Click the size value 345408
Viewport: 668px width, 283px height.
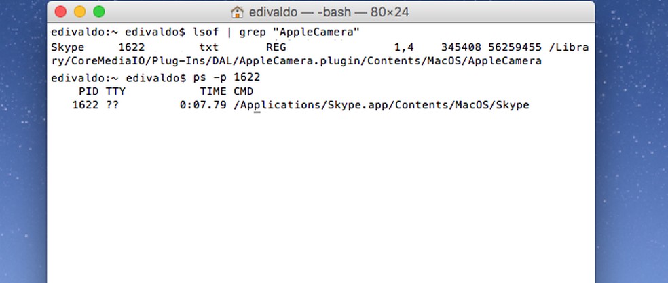click(461, 47)
